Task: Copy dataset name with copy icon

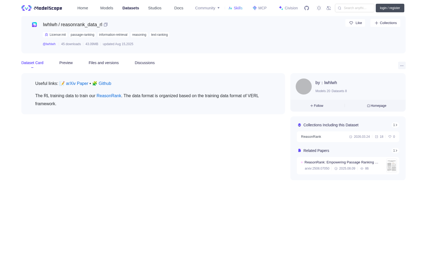Action: [106, 25]
